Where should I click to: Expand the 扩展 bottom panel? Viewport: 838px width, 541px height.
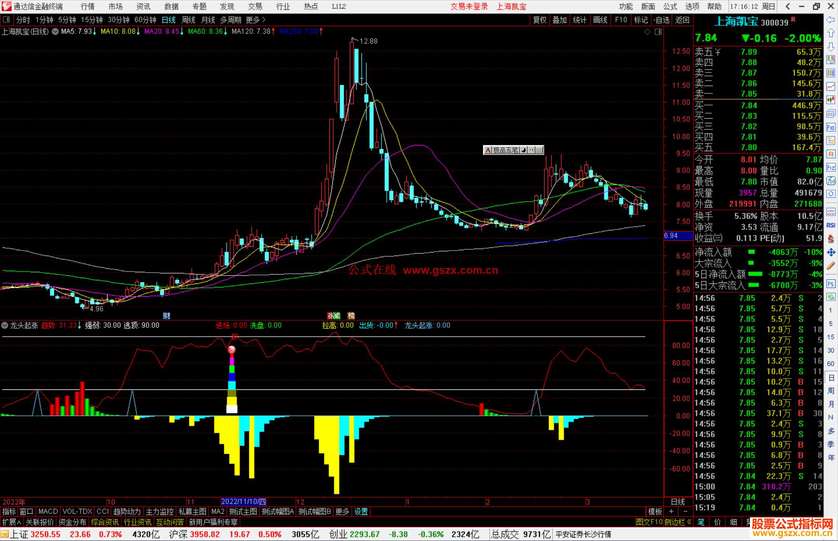pyautogui.click(x=12, y=522)
